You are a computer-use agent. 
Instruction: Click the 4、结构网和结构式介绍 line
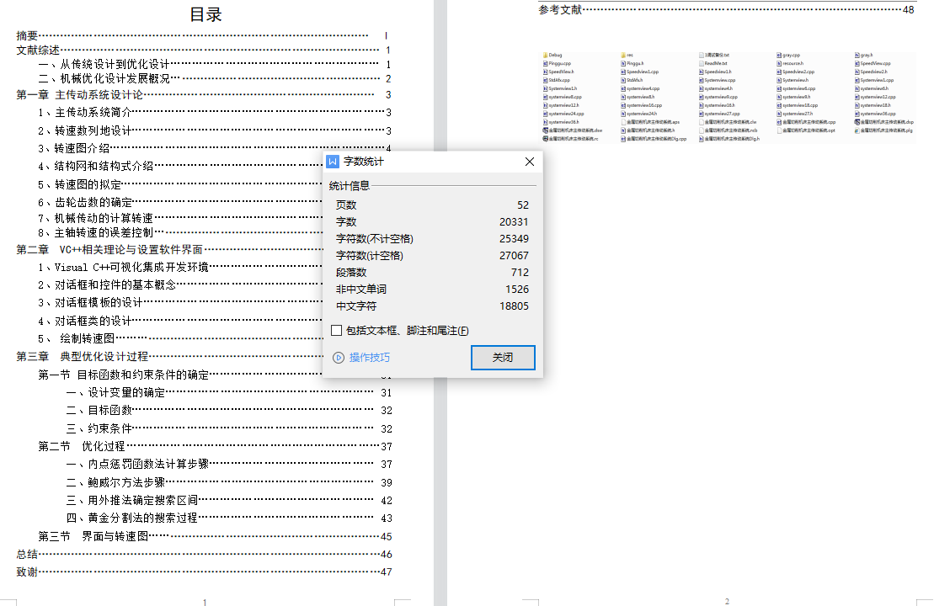pyautogui.click(x=180, y=166)
